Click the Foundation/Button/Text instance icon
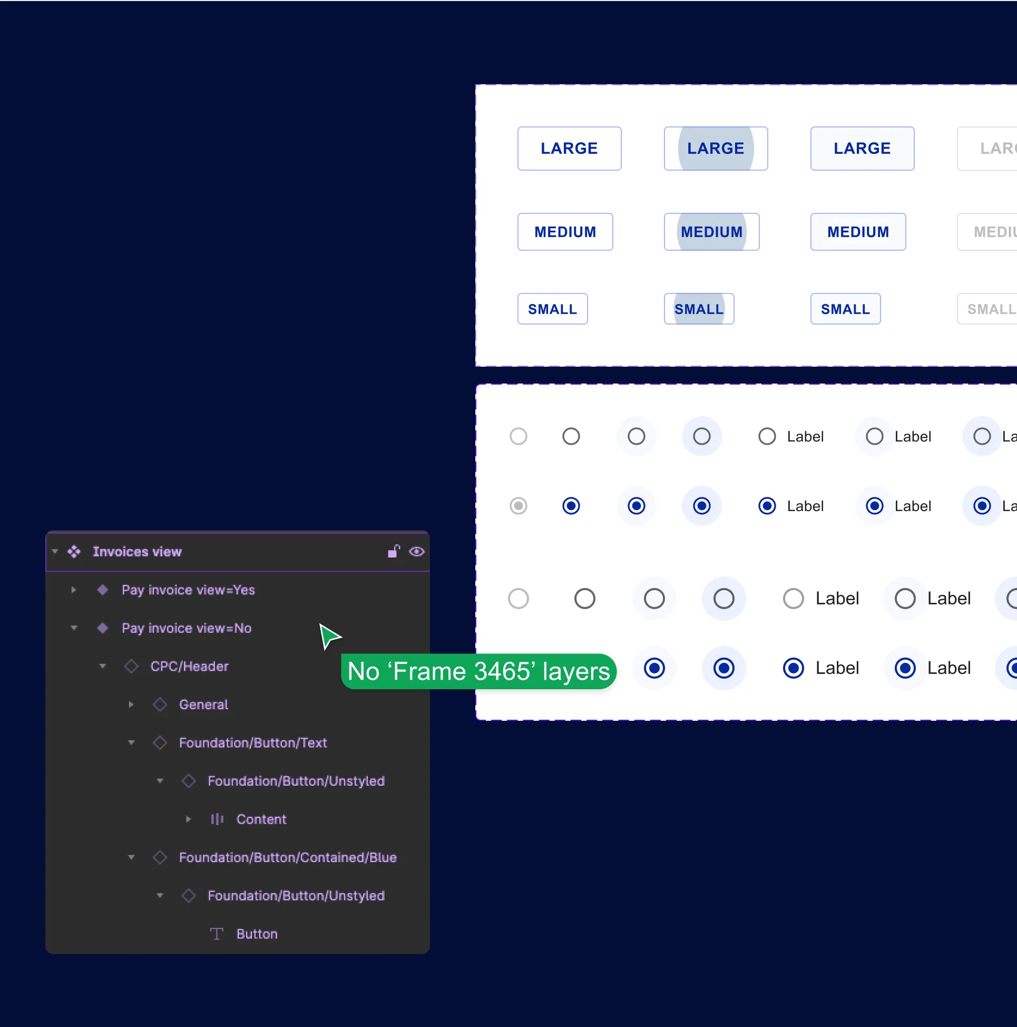This screenshot has height=1027, width=1017. [x=160, y=742]
